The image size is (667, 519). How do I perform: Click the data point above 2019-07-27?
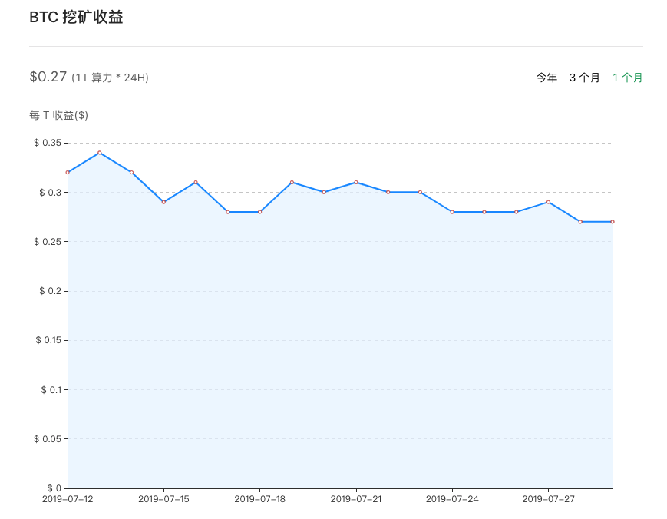(548, 202)
